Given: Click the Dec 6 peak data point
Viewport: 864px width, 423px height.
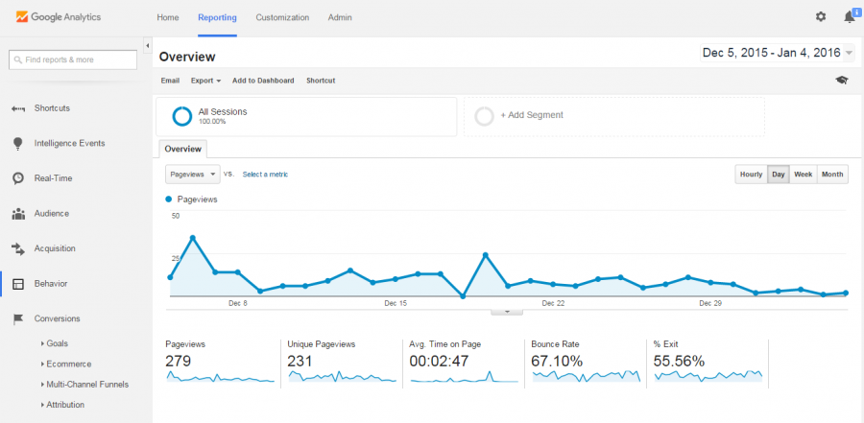Looking at the screenshot, I should (x=193, y=238).
